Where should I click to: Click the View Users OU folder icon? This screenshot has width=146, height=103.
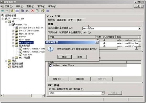tap(17, 40)
